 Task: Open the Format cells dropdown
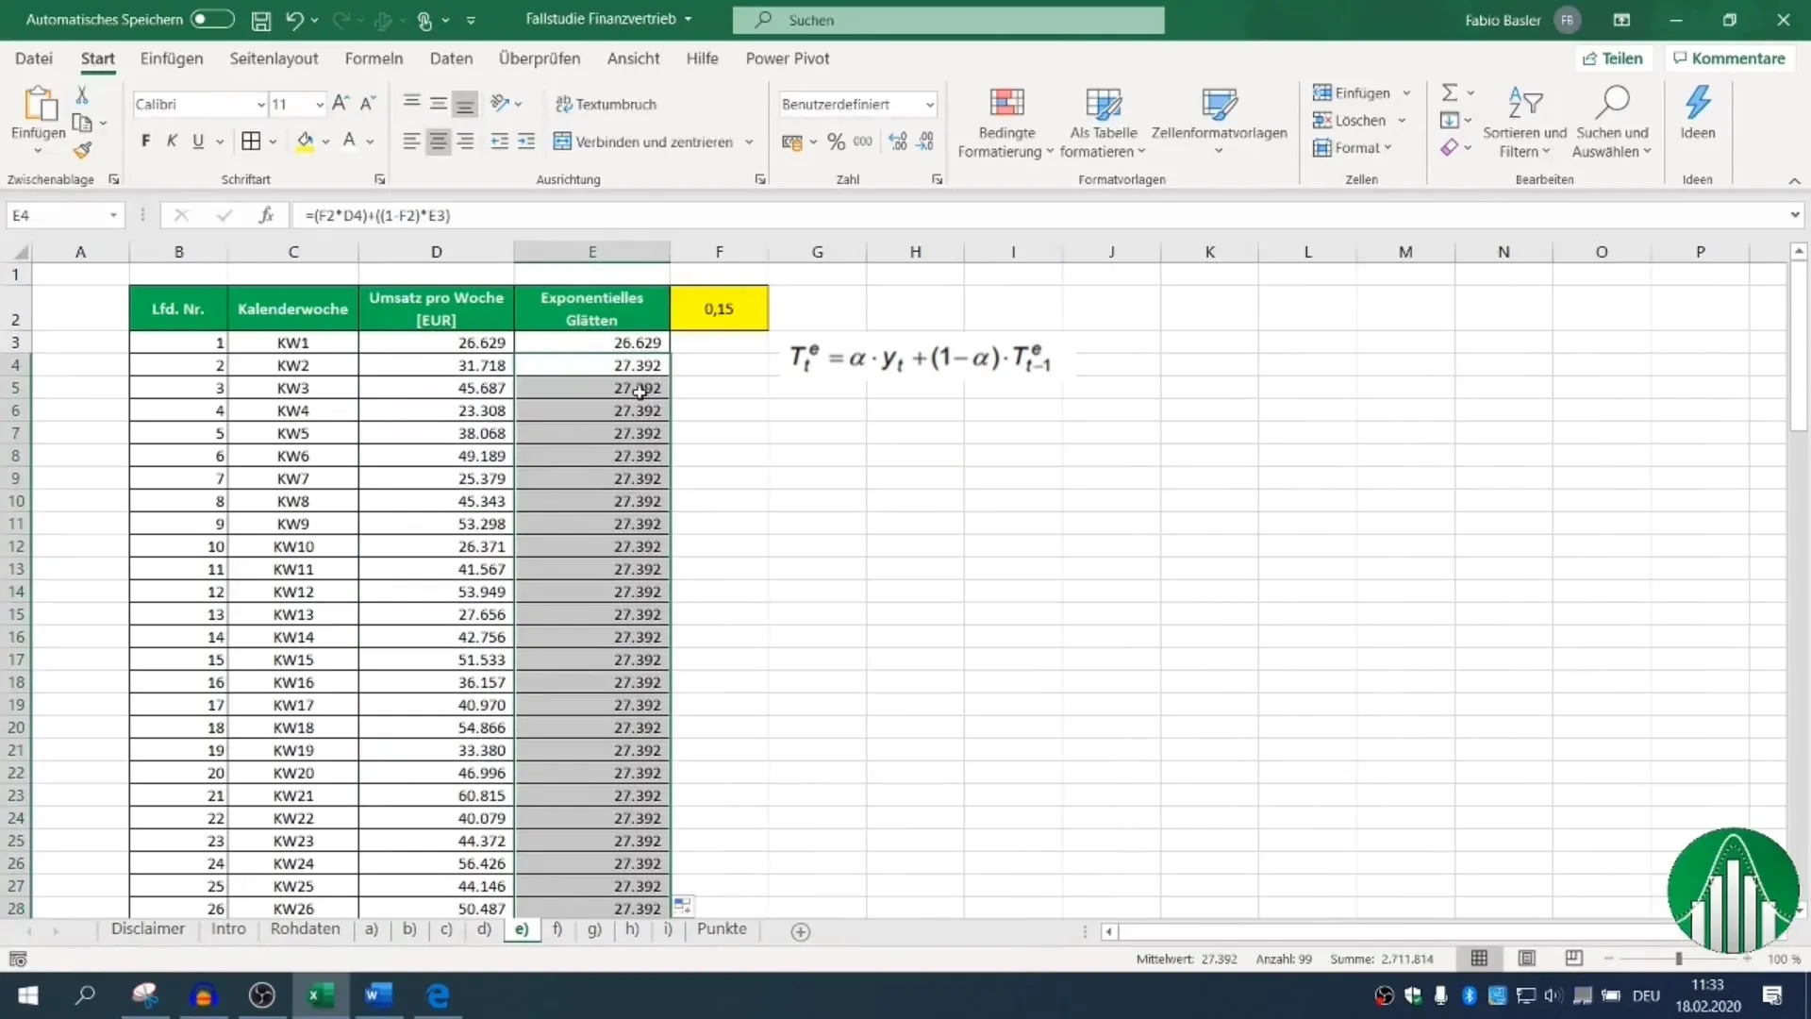[1353, 147]
